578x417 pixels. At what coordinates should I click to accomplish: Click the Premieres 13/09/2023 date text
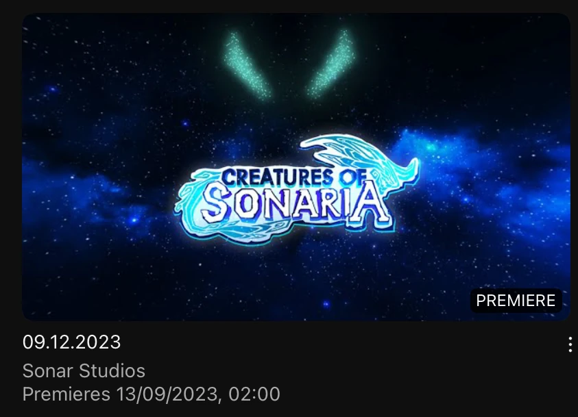click(x=121, y=394)
